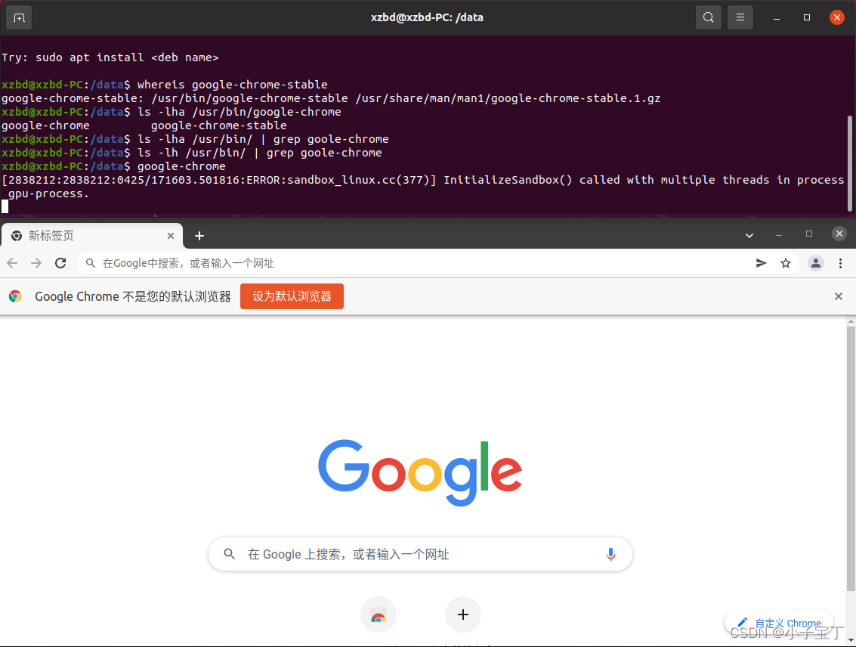Click the 'ls -lha /usr/bin/google-chrome' command line
Viewport: 856px width, 647px height.
(x=239, y=112)
